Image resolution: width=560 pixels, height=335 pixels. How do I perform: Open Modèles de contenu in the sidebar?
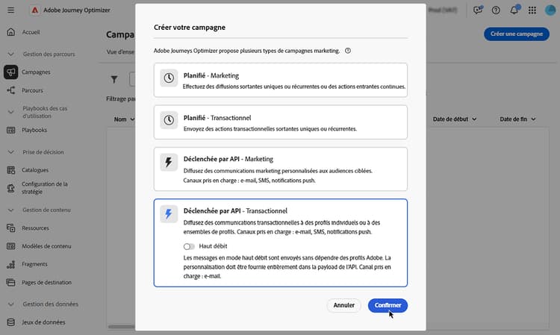[46, 246]
